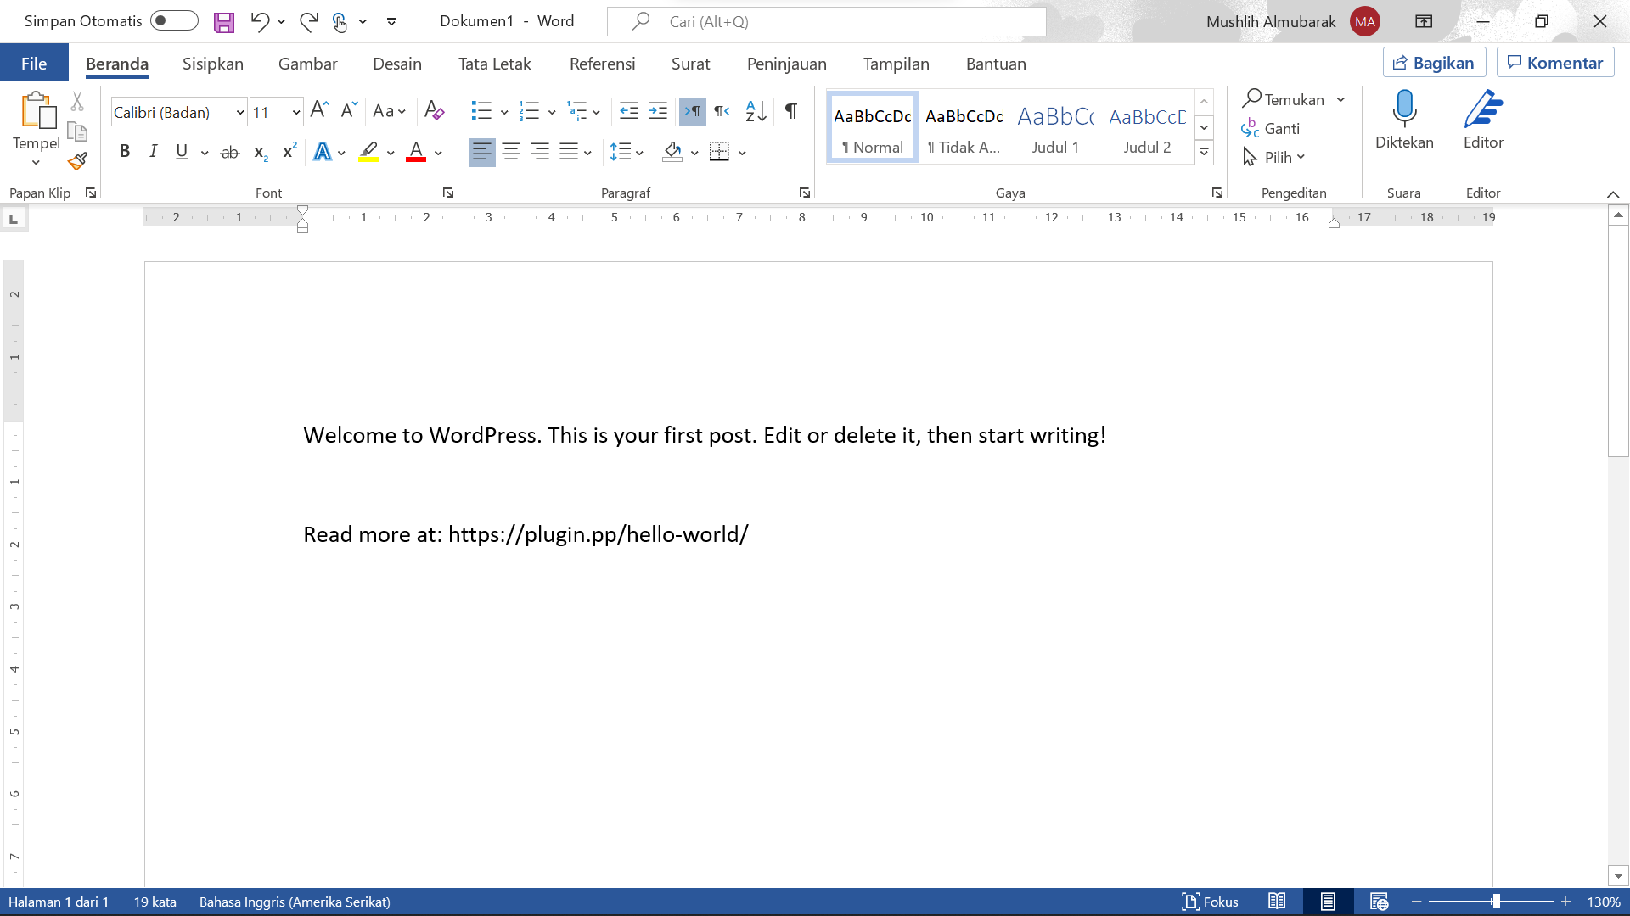Viewport: 1630px width, 916px height.
Task: Toggle Bold formatting button
Action: [125, 152]
